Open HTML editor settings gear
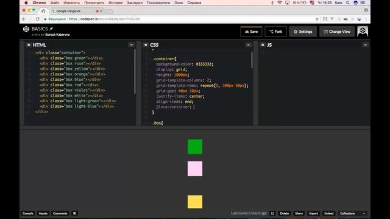The image size is (390, 219). pyautogui.click(x=29, y=45)
